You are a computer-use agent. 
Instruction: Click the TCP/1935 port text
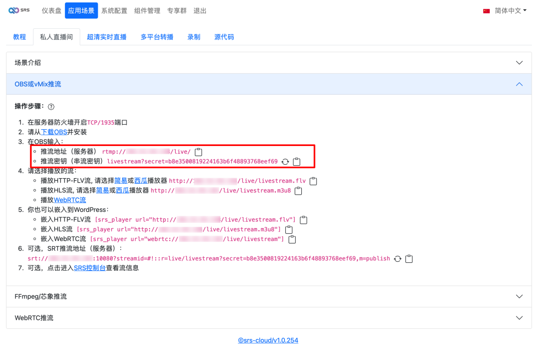(101, 122)
